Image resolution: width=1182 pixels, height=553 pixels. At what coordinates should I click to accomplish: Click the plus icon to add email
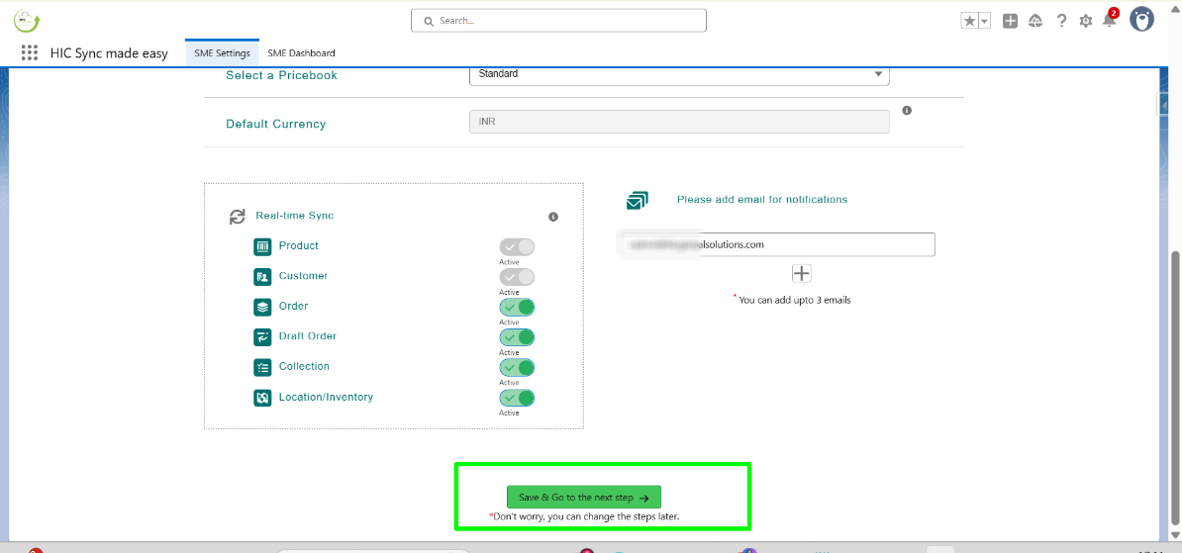point(802,274)
